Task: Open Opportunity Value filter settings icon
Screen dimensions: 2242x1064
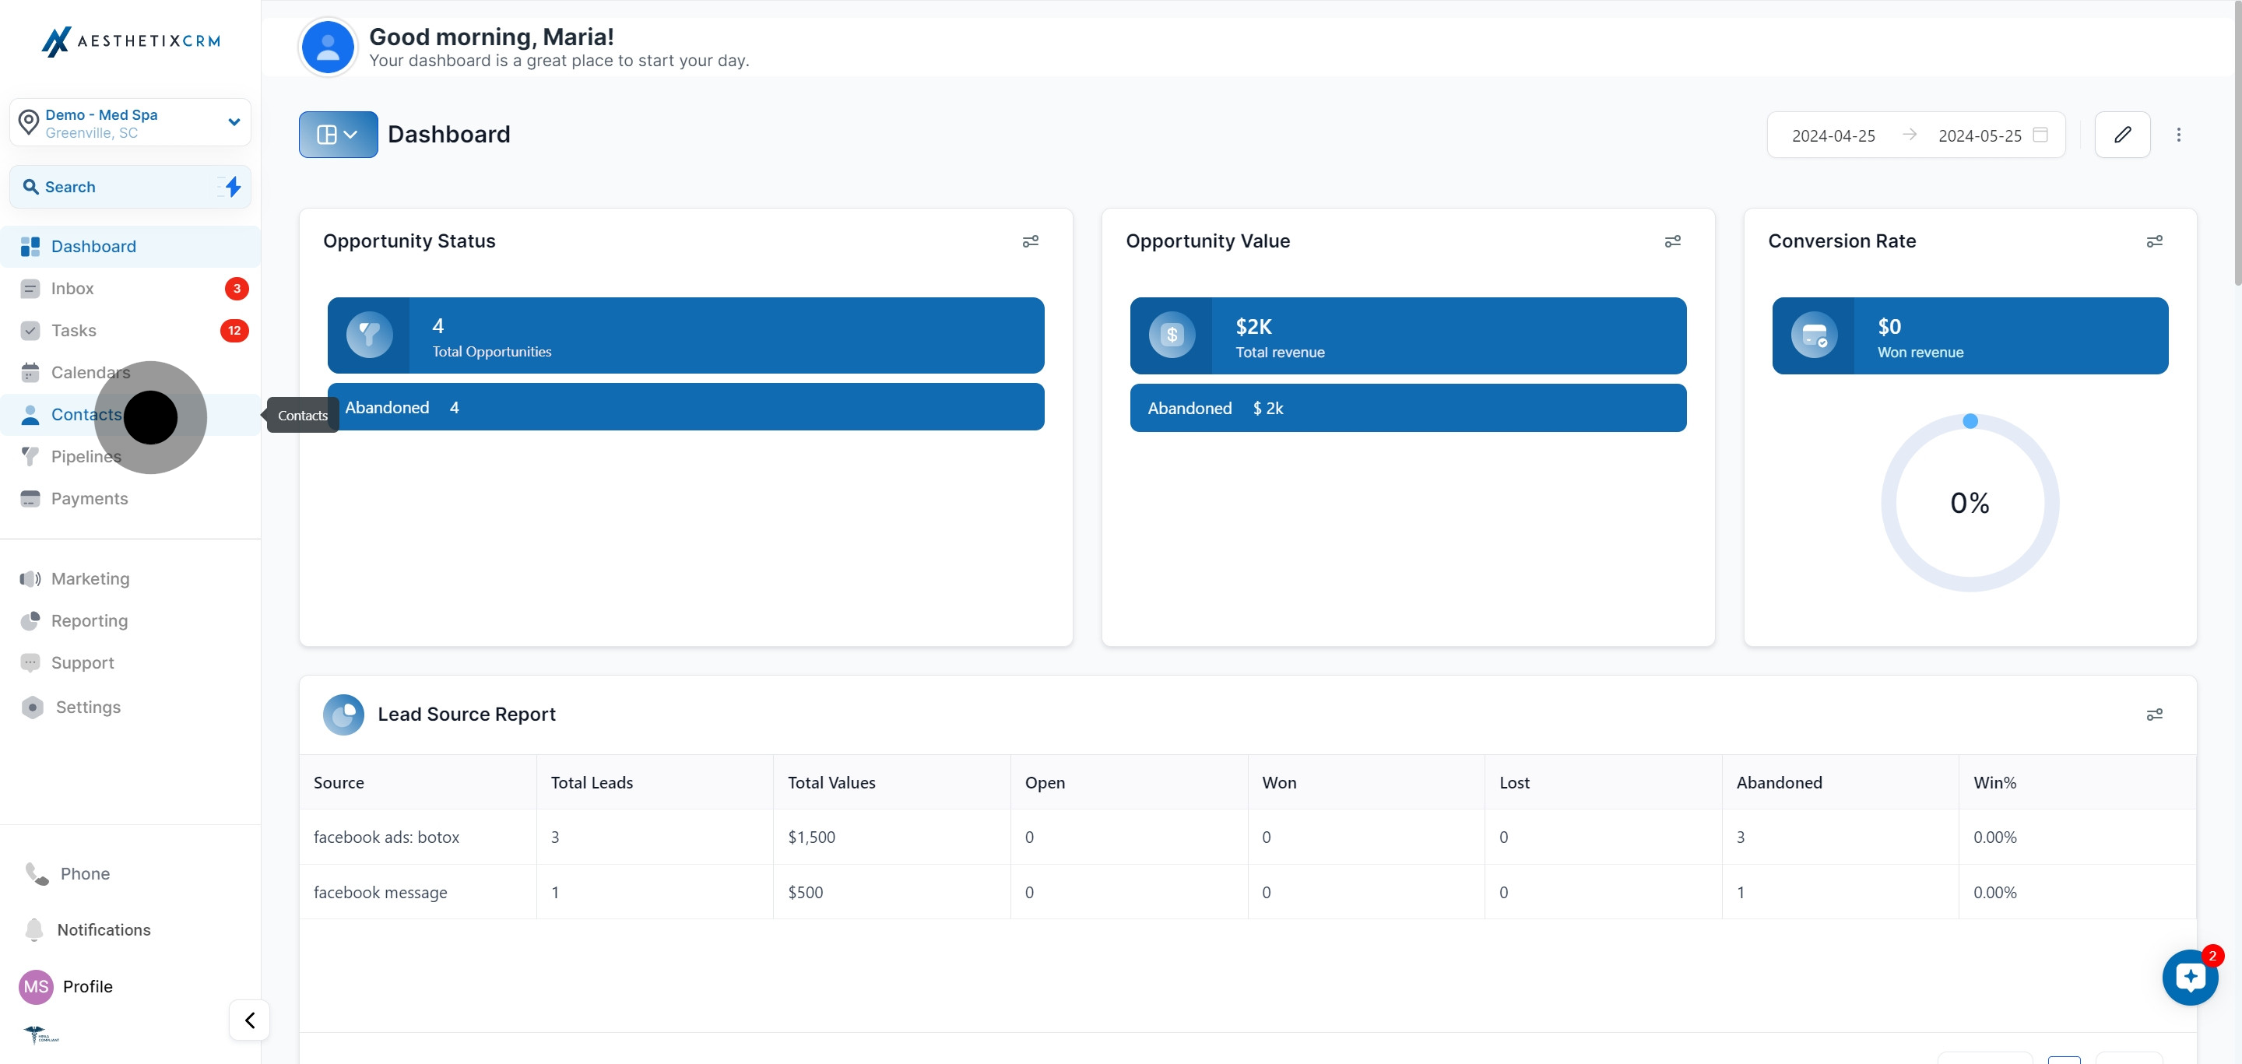Action: tap(1672, 241)
